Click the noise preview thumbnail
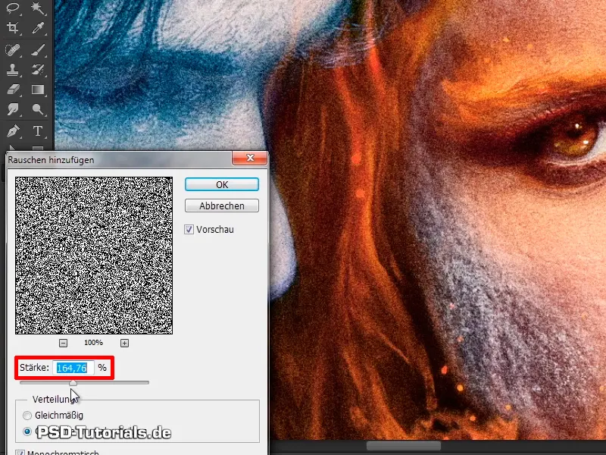606x455 pixels. [94, 256]
